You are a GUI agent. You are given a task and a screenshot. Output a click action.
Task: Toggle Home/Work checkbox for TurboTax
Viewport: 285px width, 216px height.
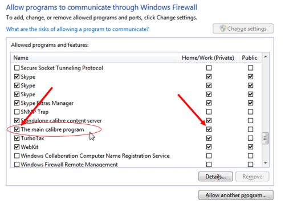(x=209, y=138)
